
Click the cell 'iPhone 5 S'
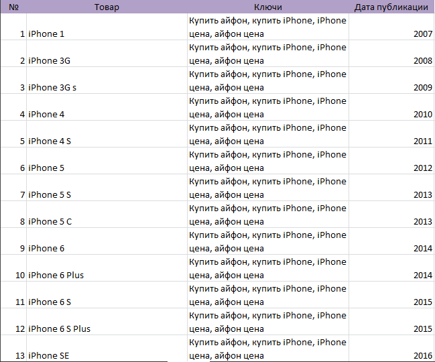click(107, 188)
